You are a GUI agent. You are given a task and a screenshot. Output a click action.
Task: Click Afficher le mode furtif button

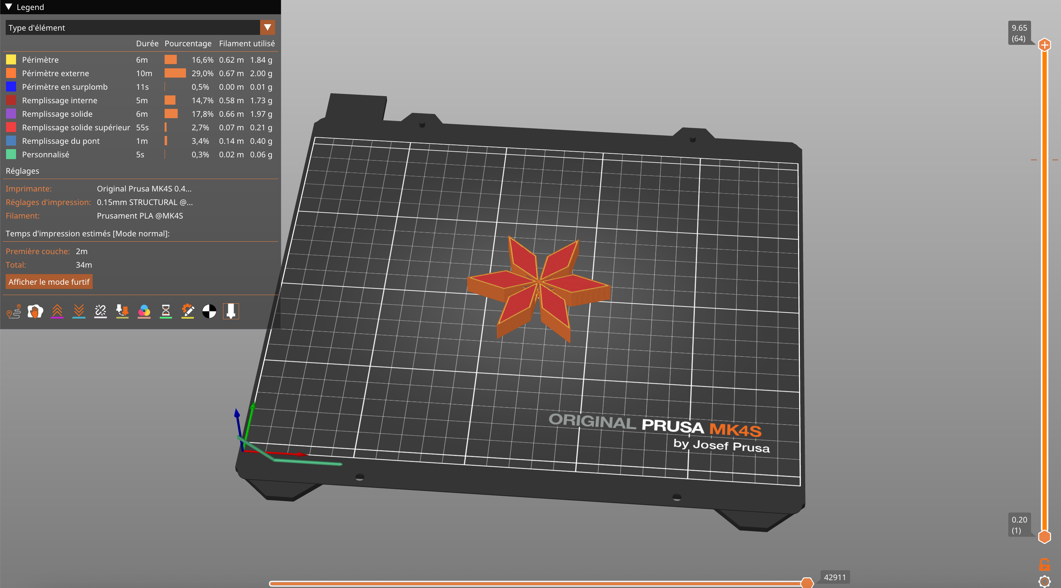[x=49, y=282]
